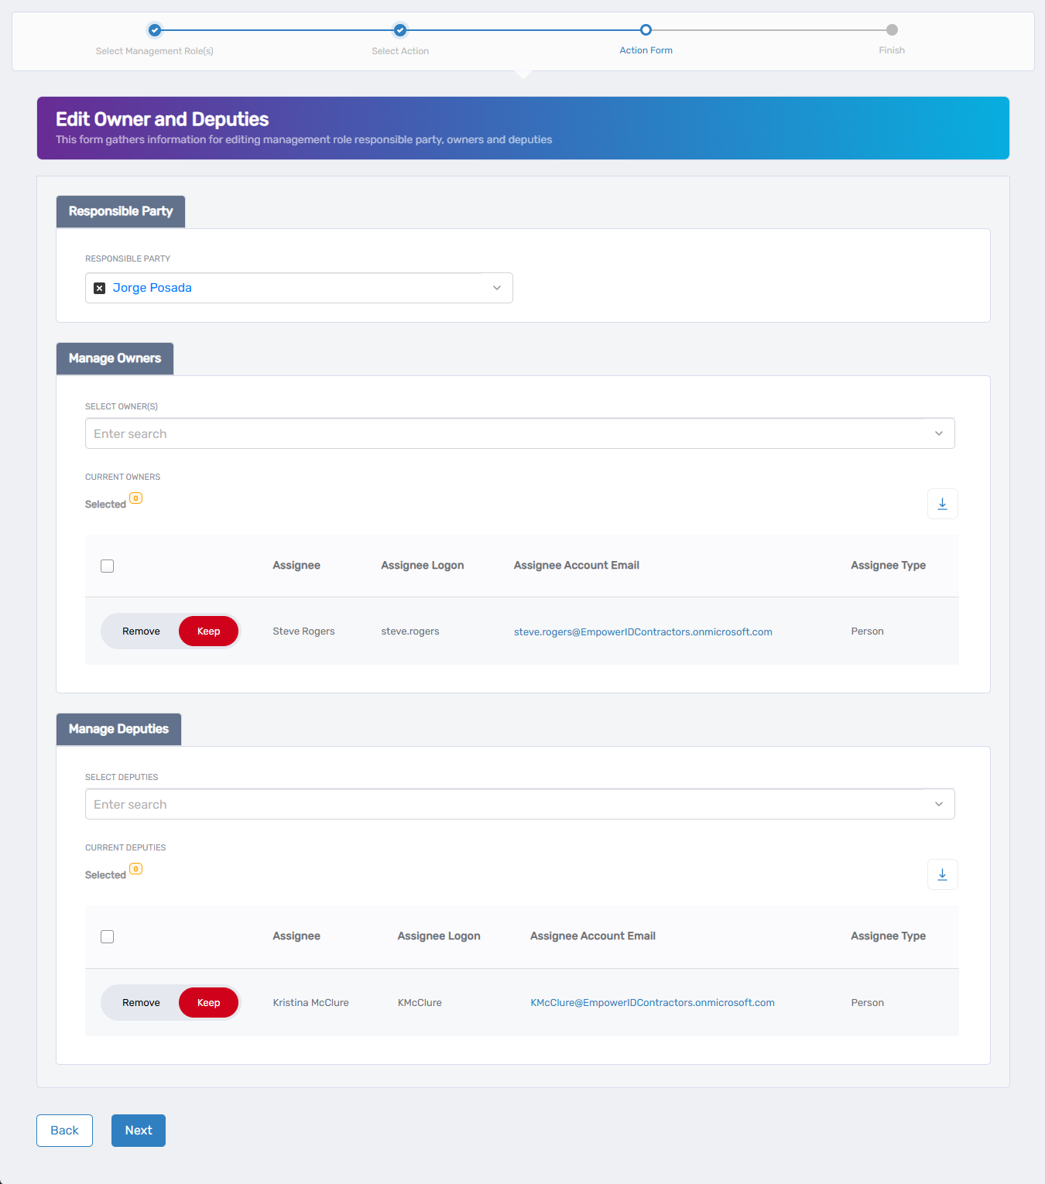Open the Manage Deputies tab
Screen dimensions: 1045x1184
tap(118, 729)
